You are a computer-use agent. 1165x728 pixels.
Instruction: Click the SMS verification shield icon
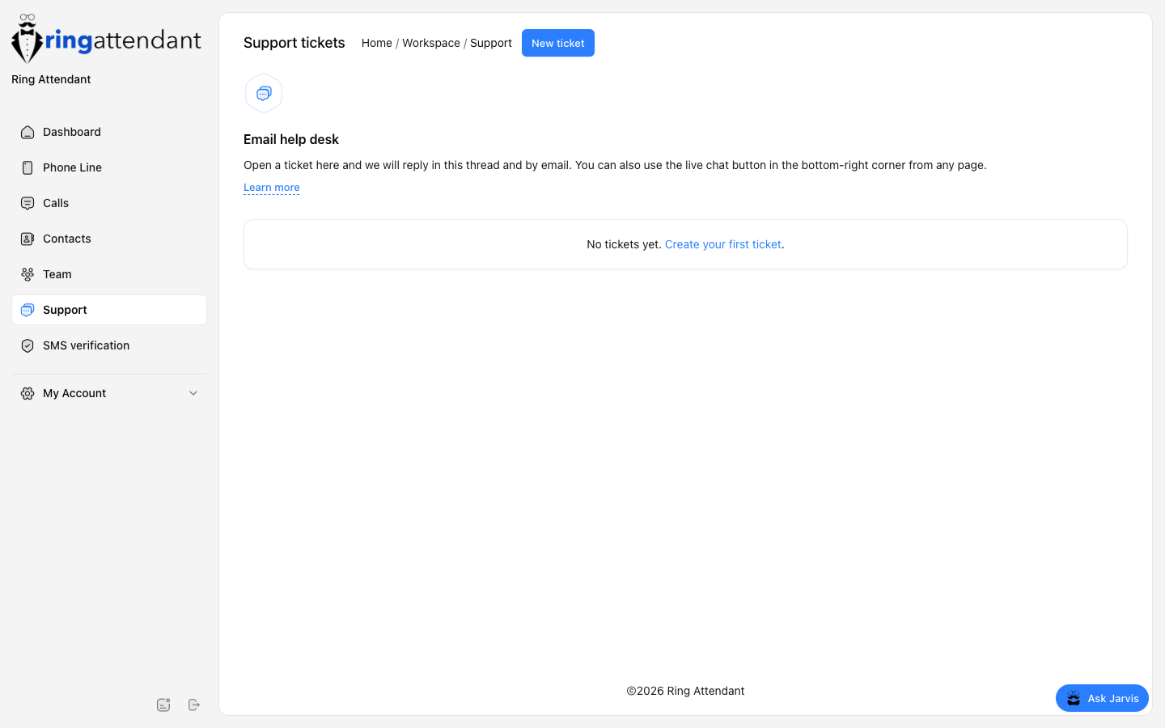pyautogui.click(x=28, y=345)
